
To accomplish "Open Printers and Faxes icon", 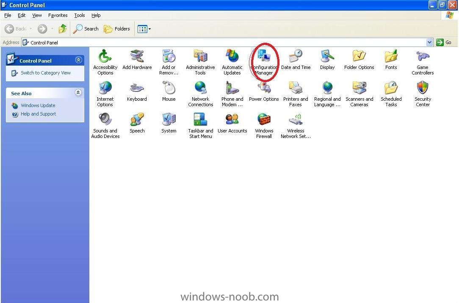I will [x=296, y=94].
